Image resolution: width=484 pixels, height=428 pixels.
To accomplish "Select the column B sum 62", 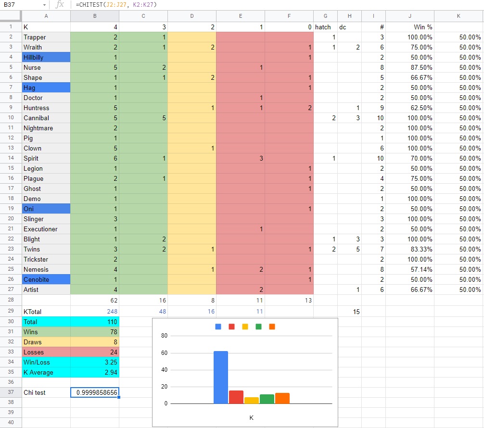I will coord(95,300).
